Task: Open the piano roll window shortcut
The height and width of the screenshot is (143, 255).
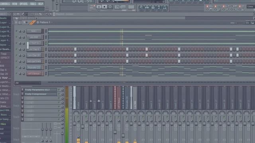Action: pyautogui.click(x=153, y=7)
